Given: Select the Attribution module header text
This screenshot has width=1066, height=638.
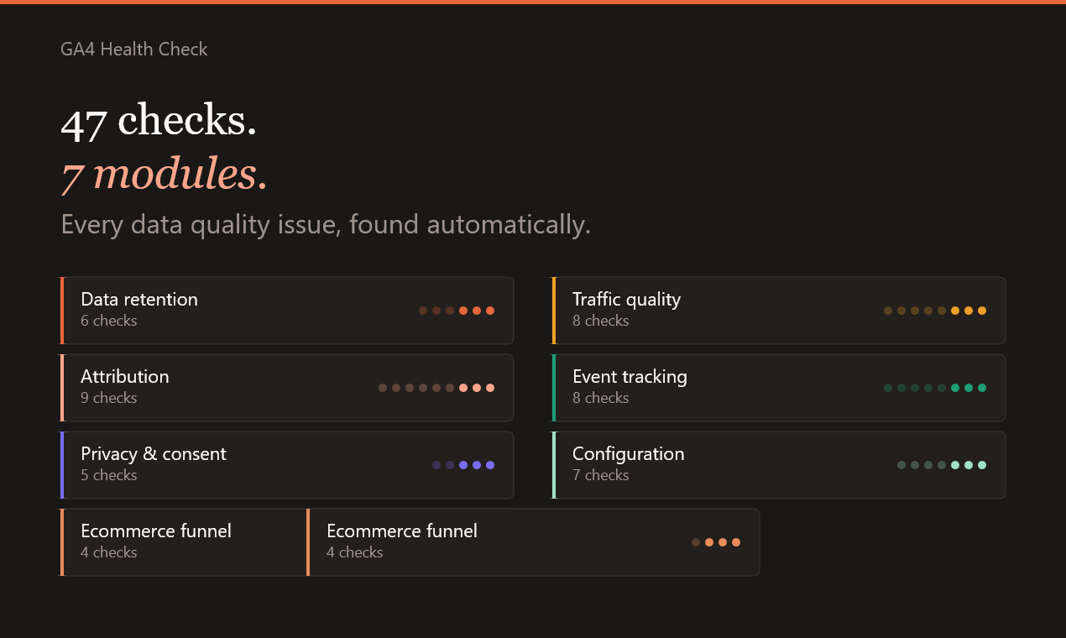Looking at the screenshot, I should 124,376.
